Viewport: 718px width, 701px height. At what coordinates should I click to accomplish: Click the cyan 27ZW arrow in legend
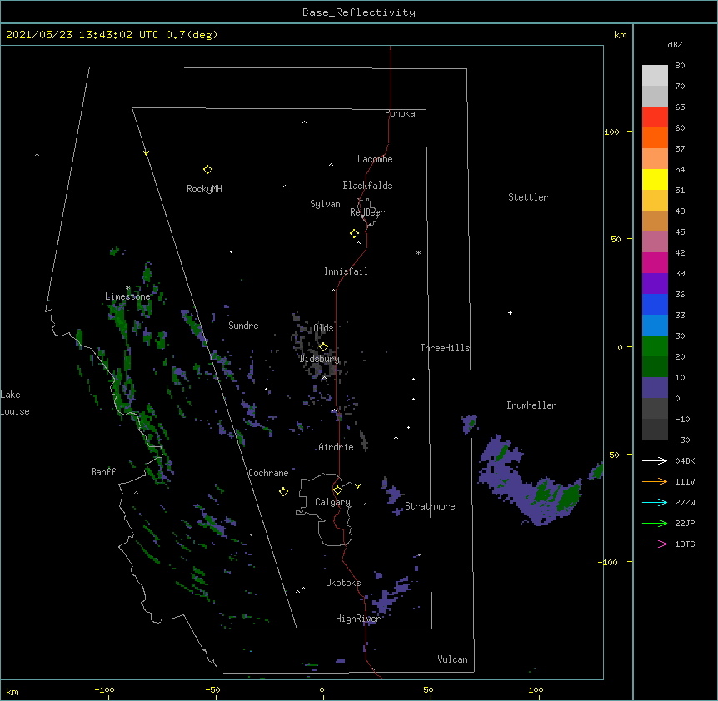tap(655, 502)
